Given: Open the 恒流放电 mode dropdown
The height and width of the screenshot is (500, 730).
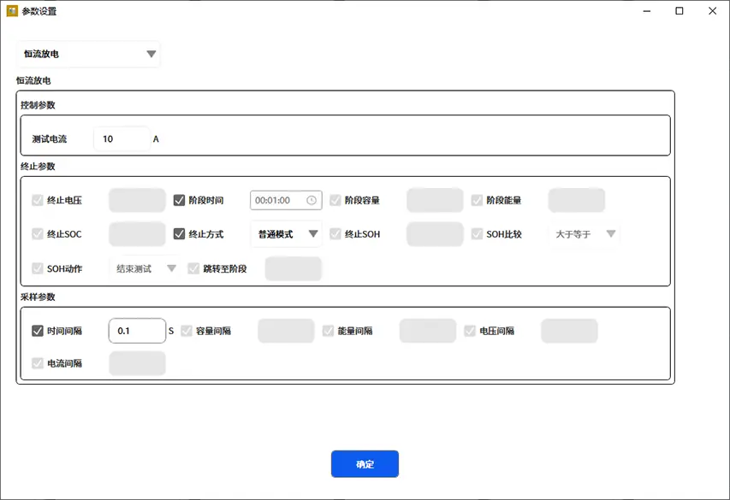Looking at the screenshot, I should click(89, 54).
